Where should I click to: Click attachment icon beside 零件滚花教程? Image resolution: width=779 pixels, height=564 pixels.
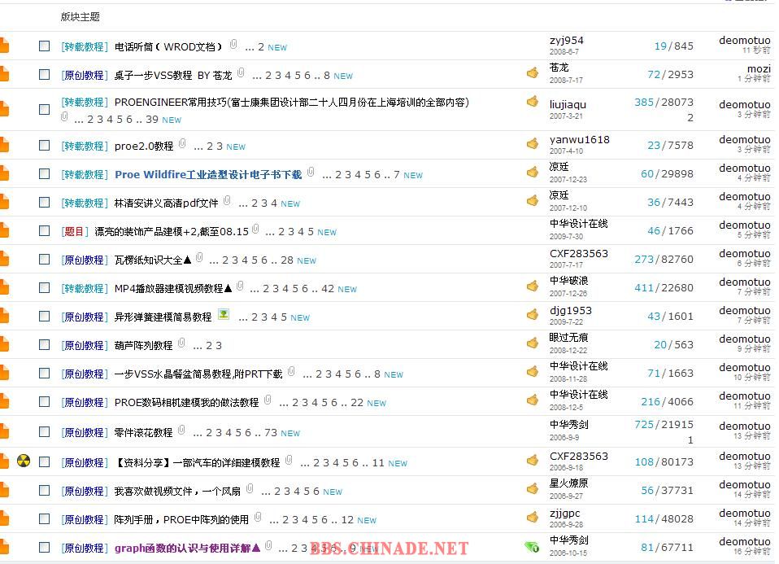pyautogui.click(x=181, y=430)
